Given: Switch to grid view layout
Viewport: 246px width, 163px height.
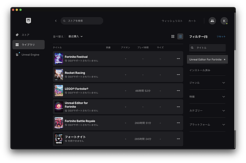Looking at the screenshot, I should 173,37.
